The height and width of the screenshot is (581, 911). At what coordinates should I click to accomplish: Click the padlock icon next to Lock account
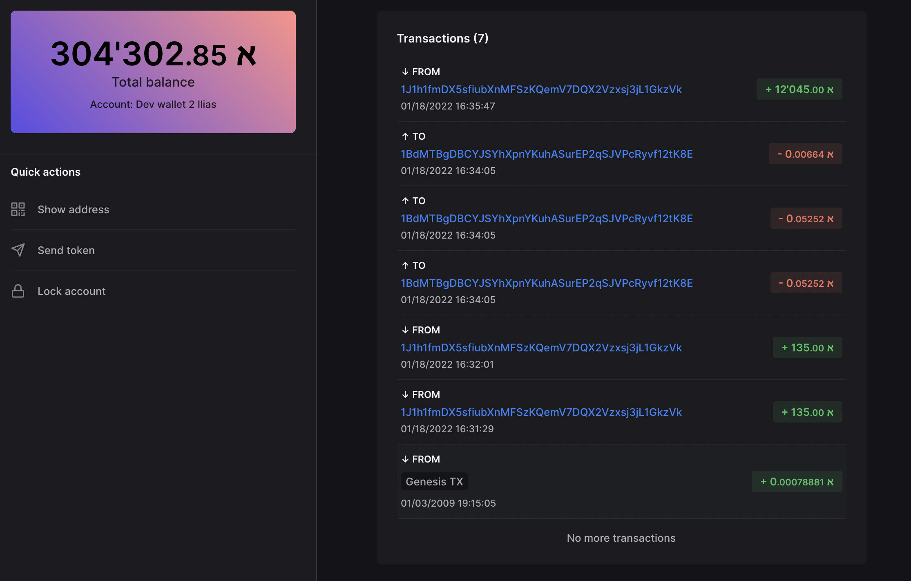point(18,291)
